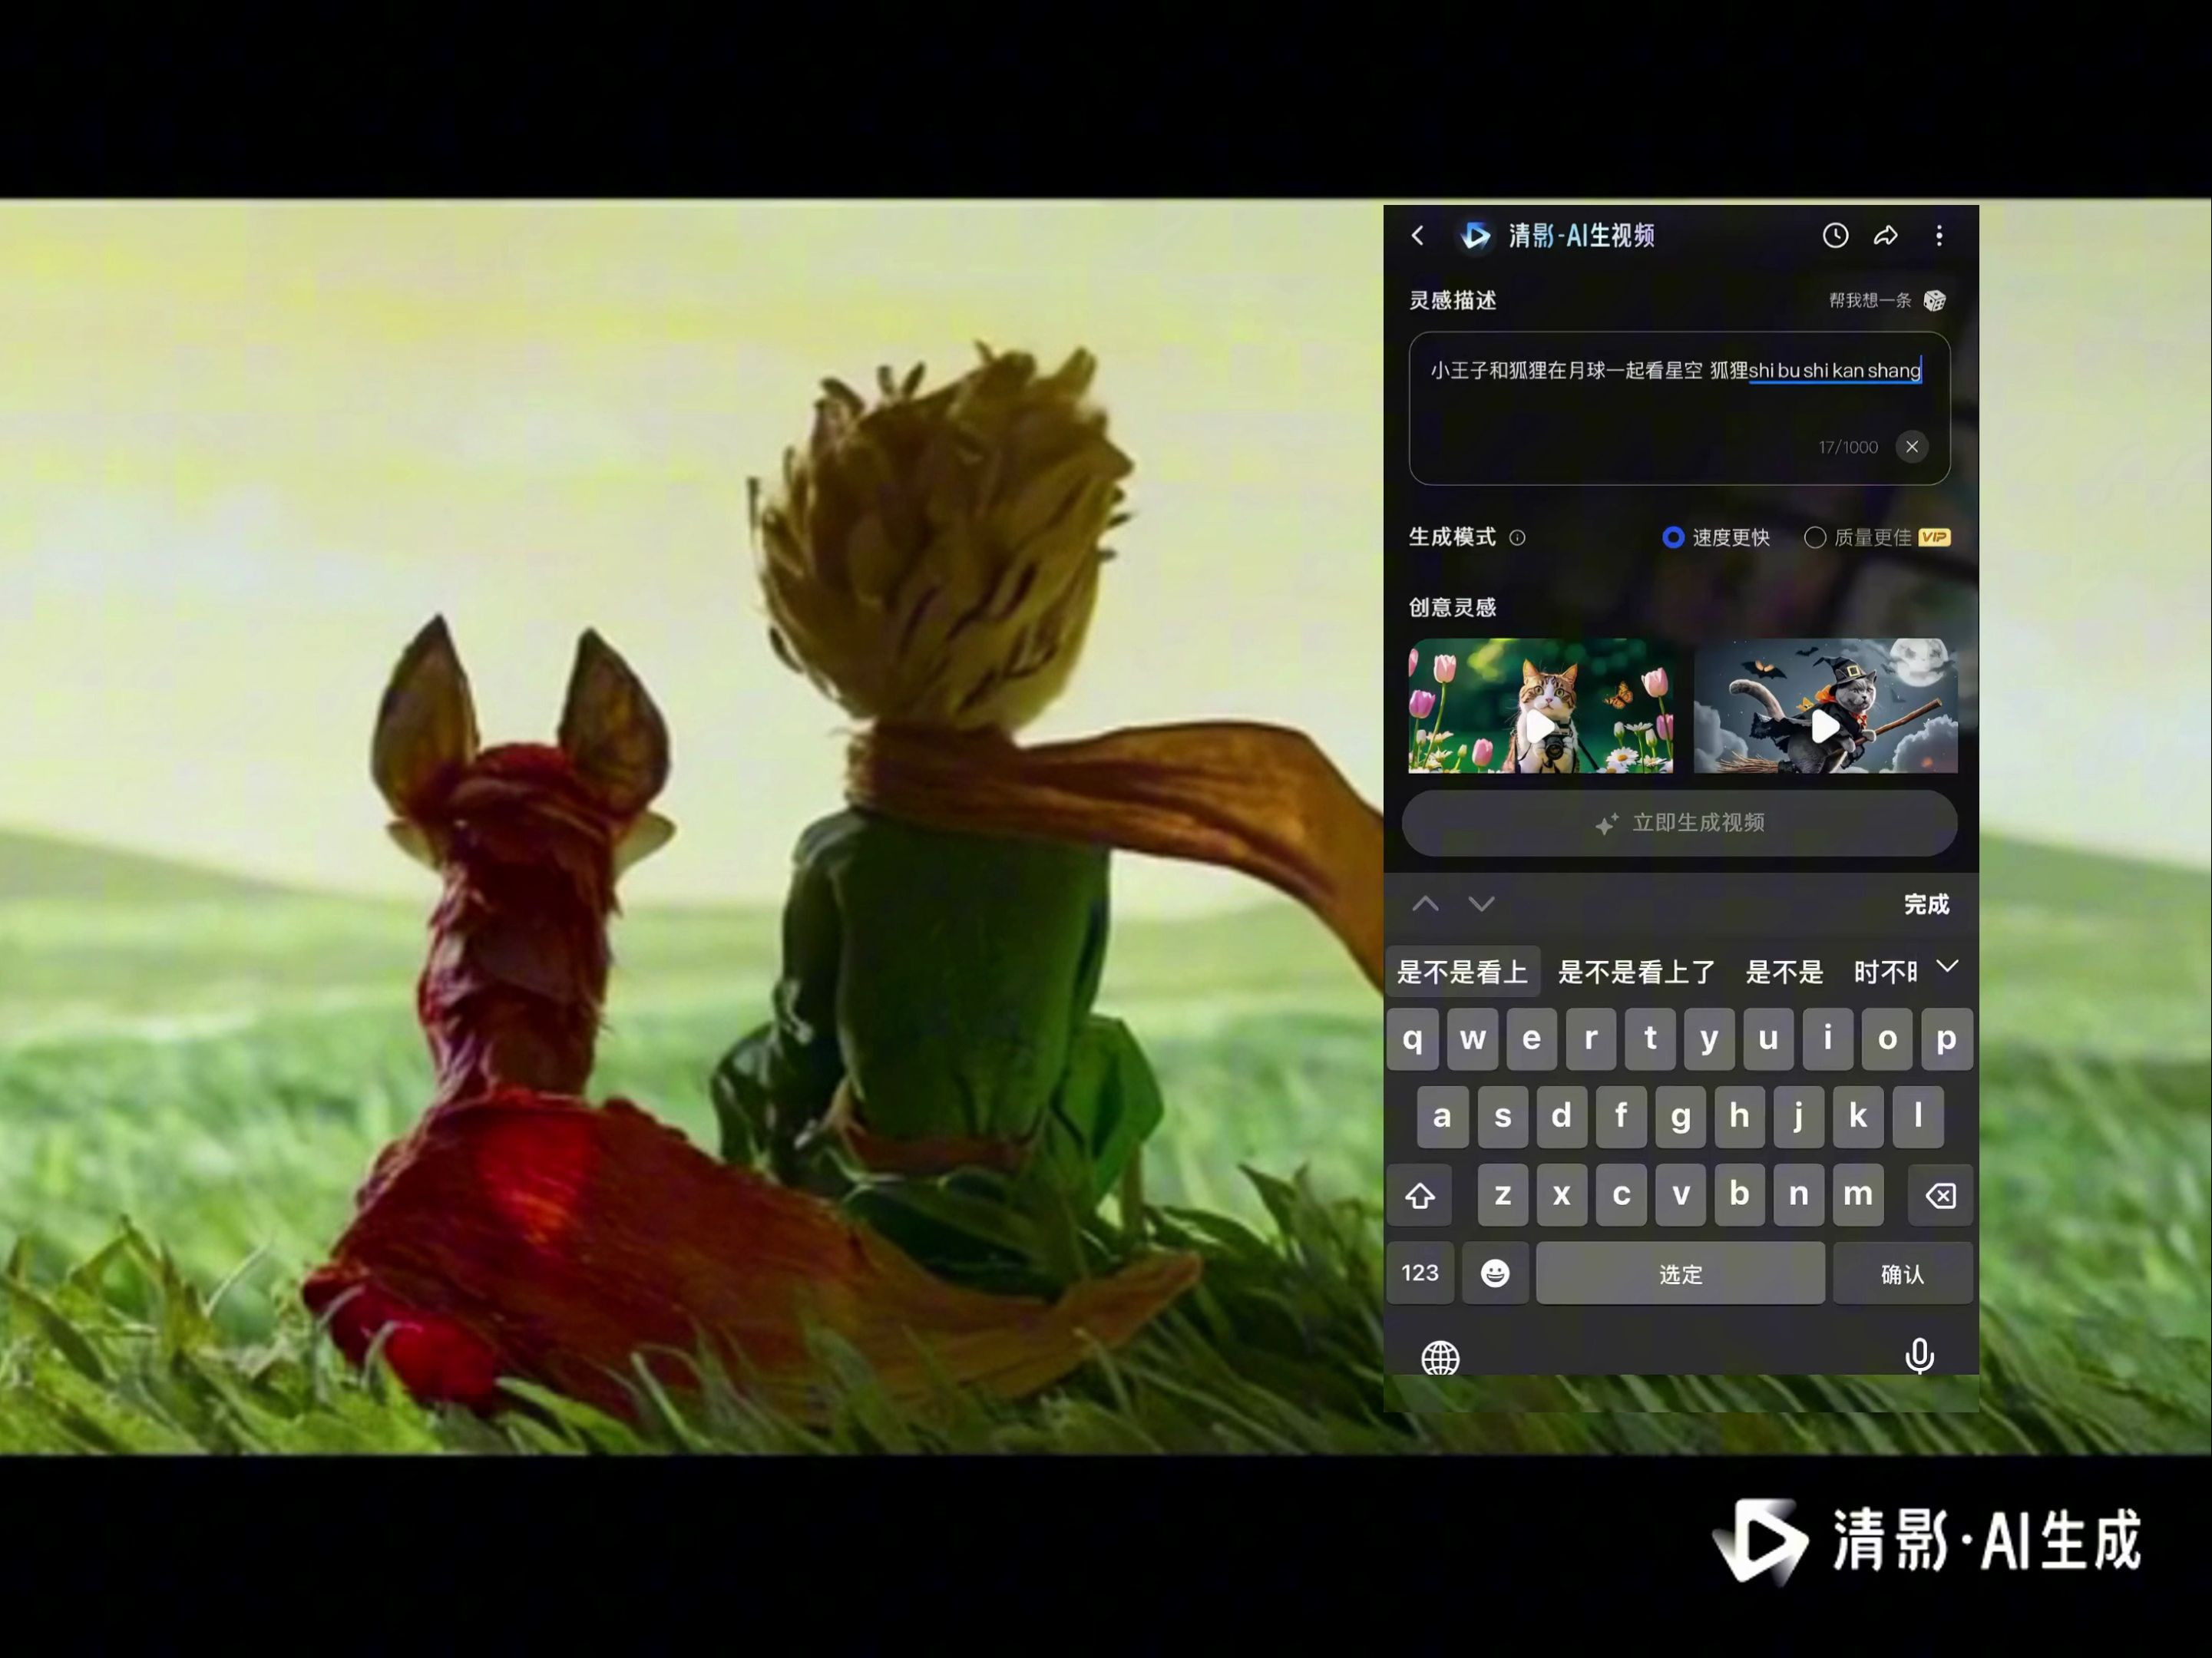Open the emoji keyboard
Screen dimensions: 2212x1658
pos(1495,1273)
